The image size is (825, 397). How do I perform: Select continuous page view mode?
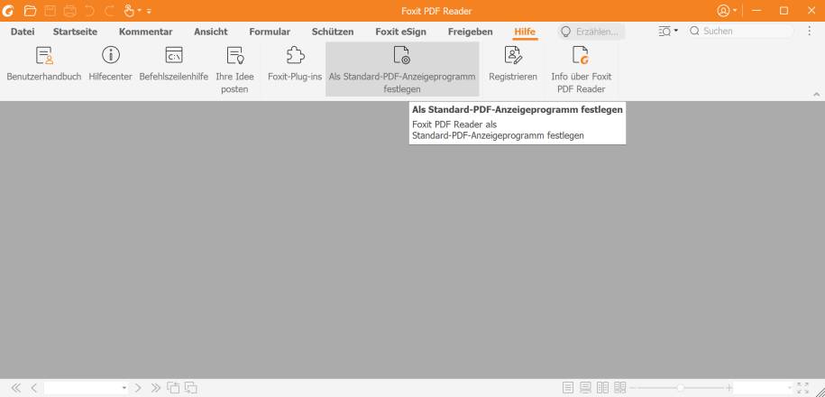click(x=585, y=388)
